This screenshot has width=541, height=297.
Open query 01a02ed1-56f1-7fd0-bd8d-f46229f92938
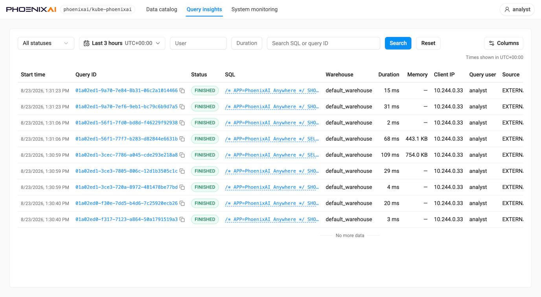[126, 123]
